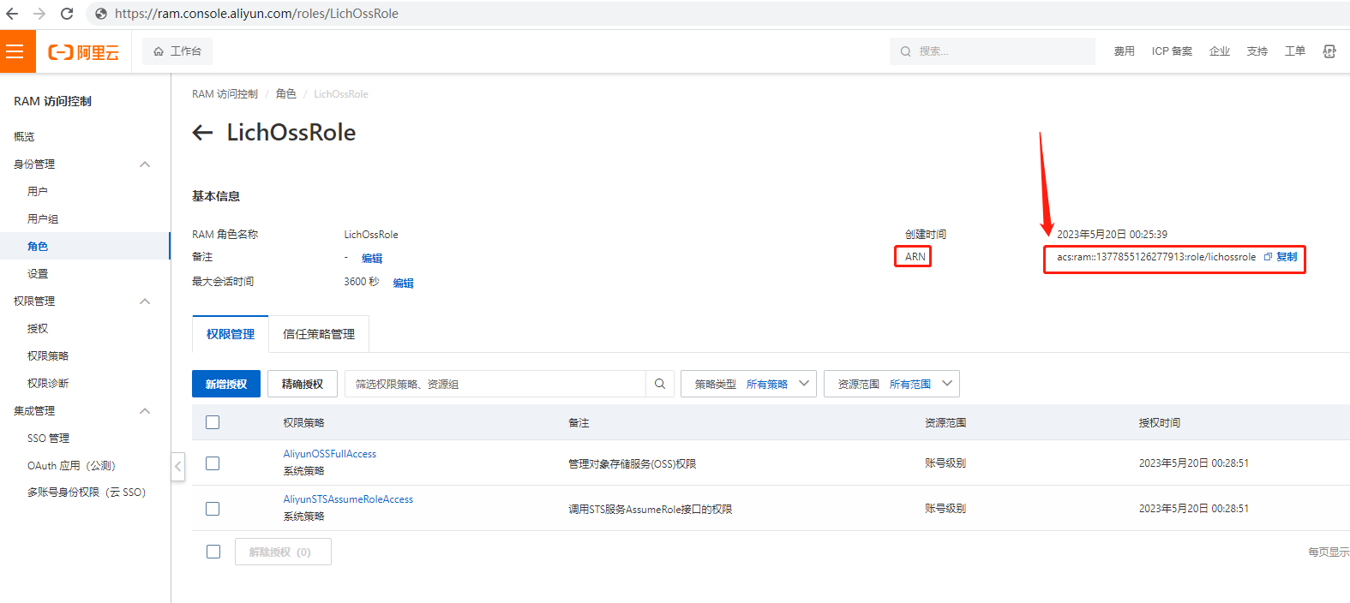Click the 权限策略 column header
This screenshot has width=1350, height=603.
(x=304, y=423)
